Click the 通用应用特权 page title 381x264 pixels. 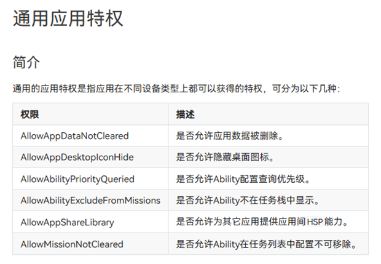[x=68, y=18]
